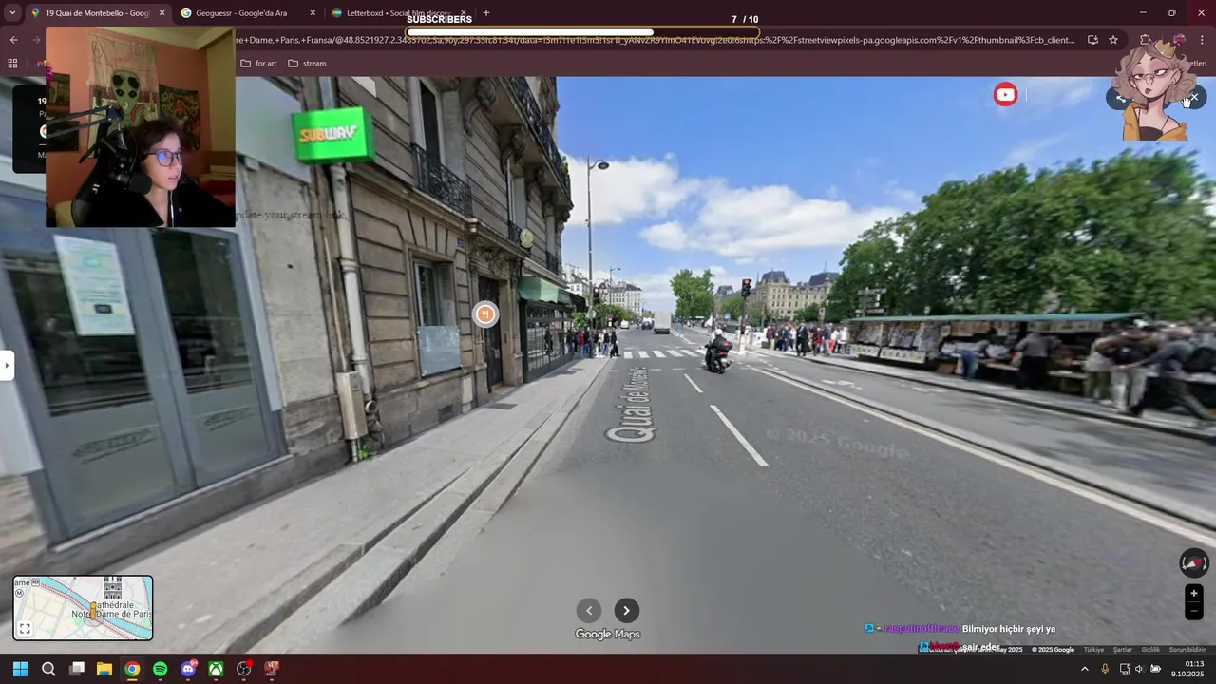Open Discord from the taskbar
Image resolution: width=1216 pixels, height=684 pixels.
[188, 669]
